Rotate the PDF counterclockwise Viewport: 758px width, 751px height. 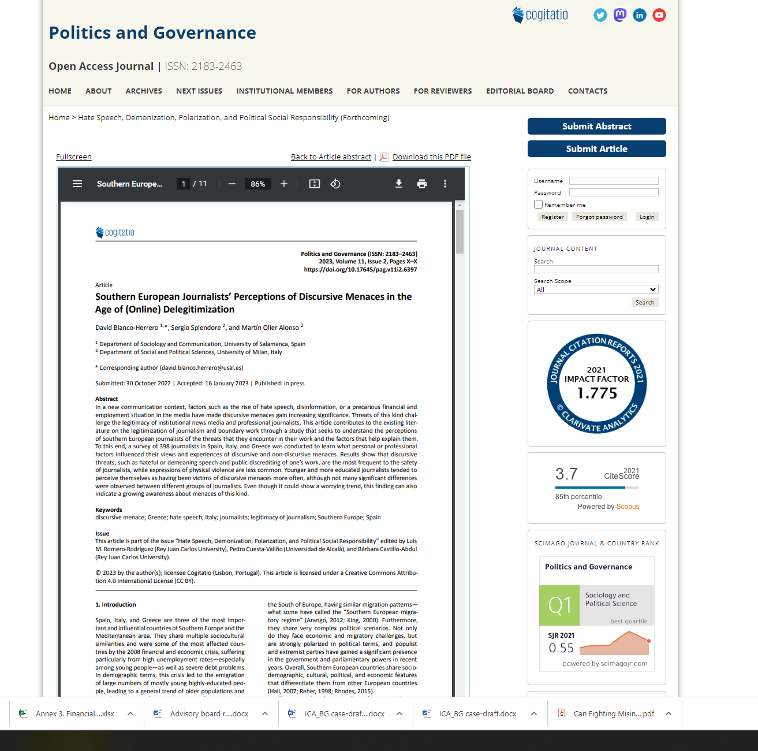(335, 184)
